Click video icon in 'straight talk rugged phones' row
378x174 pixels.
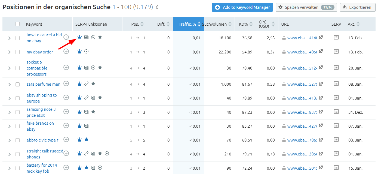click(x=107, y=154)
